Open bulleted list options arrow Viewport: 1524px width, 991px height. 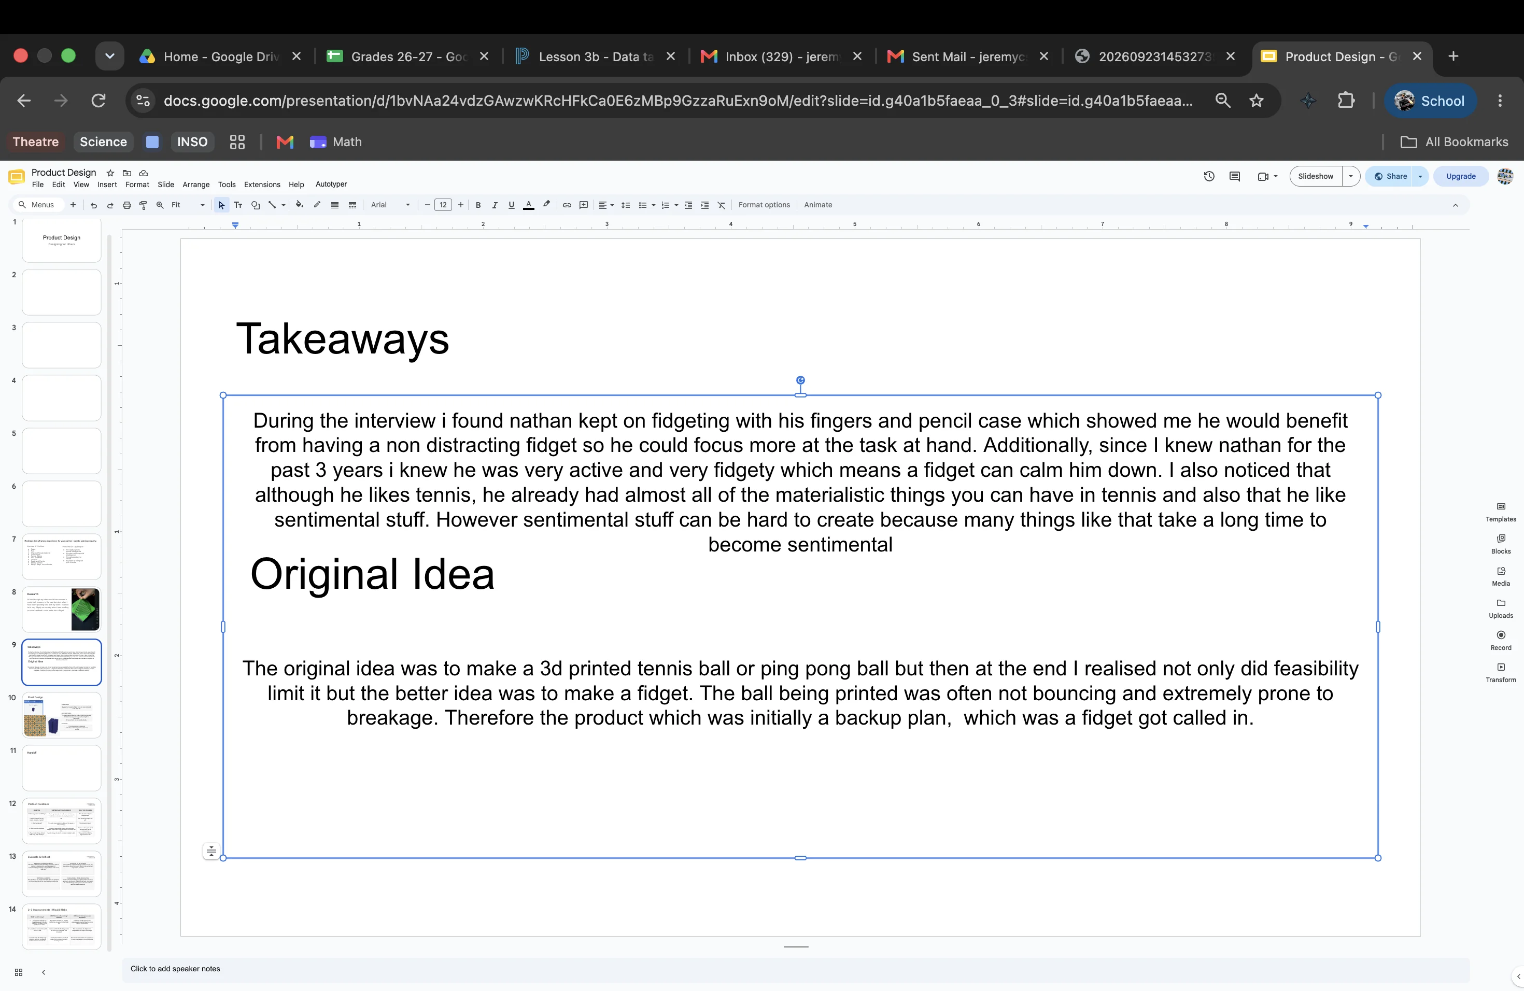(654, 205)
